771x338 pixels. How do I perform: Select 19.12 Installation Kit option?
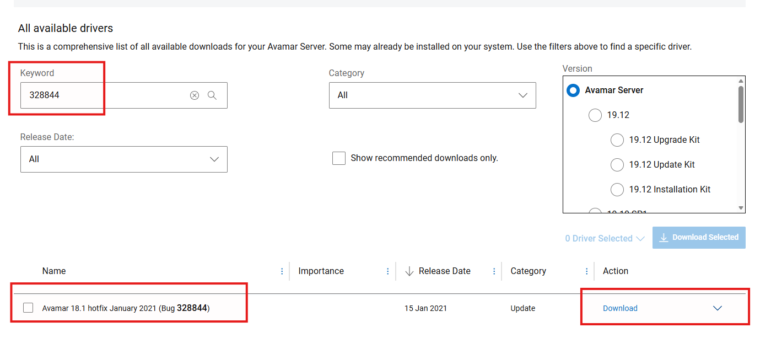pos(617,190)
